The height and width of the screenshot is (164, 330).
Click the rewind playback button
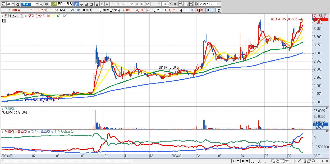tap(238, 161)
